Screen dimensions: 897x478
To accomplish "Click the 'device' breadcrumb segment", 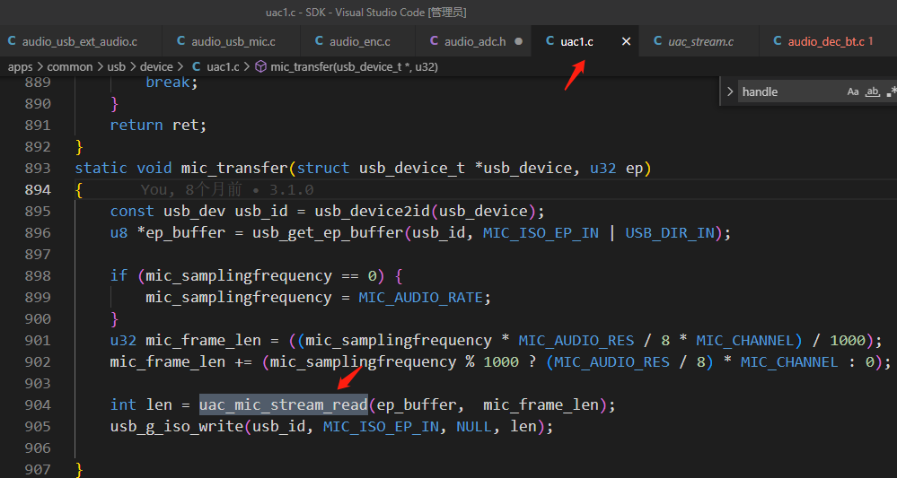I will click(156, 67).
